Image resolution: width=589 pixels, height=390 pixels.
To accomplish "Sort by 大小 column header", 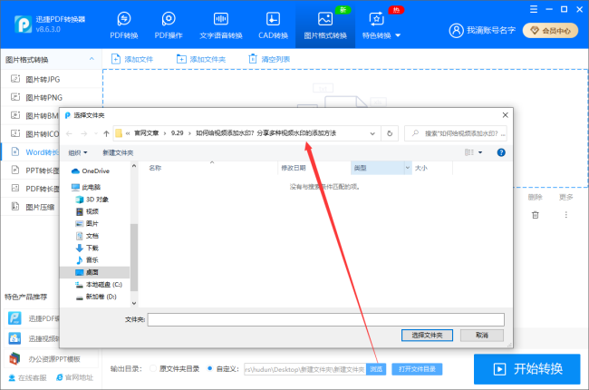I will tap(421, 168).
